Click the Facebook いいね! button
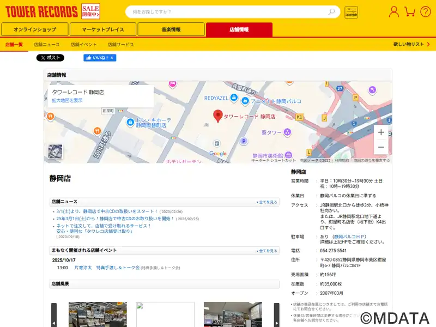 click(x=100, y=58)
